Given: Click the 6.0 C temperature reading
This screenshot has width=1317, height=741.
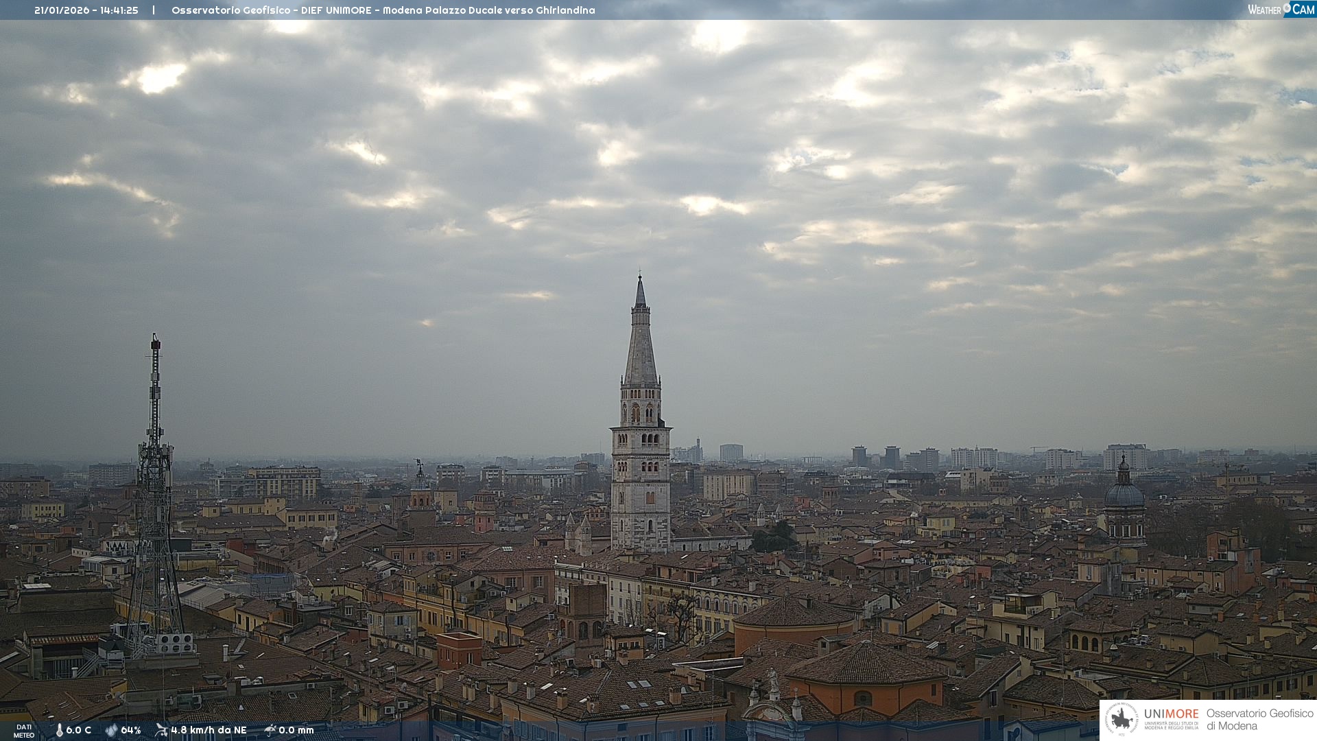Looking at the screenshot, I should tap(79, 730).
